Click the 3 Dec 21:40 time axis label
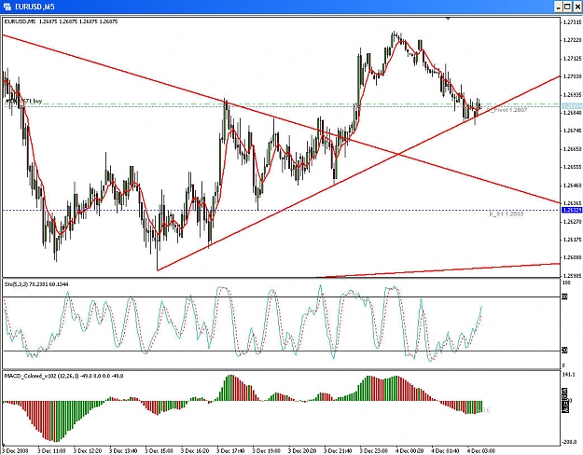583x455 pixels. click(x=338, y=451)
